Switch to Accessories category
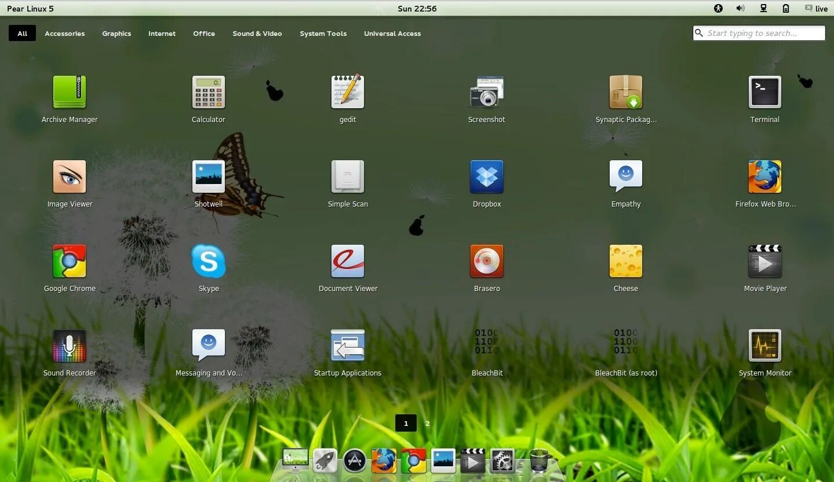Screen dimensions: 834x482 point(64,33)
